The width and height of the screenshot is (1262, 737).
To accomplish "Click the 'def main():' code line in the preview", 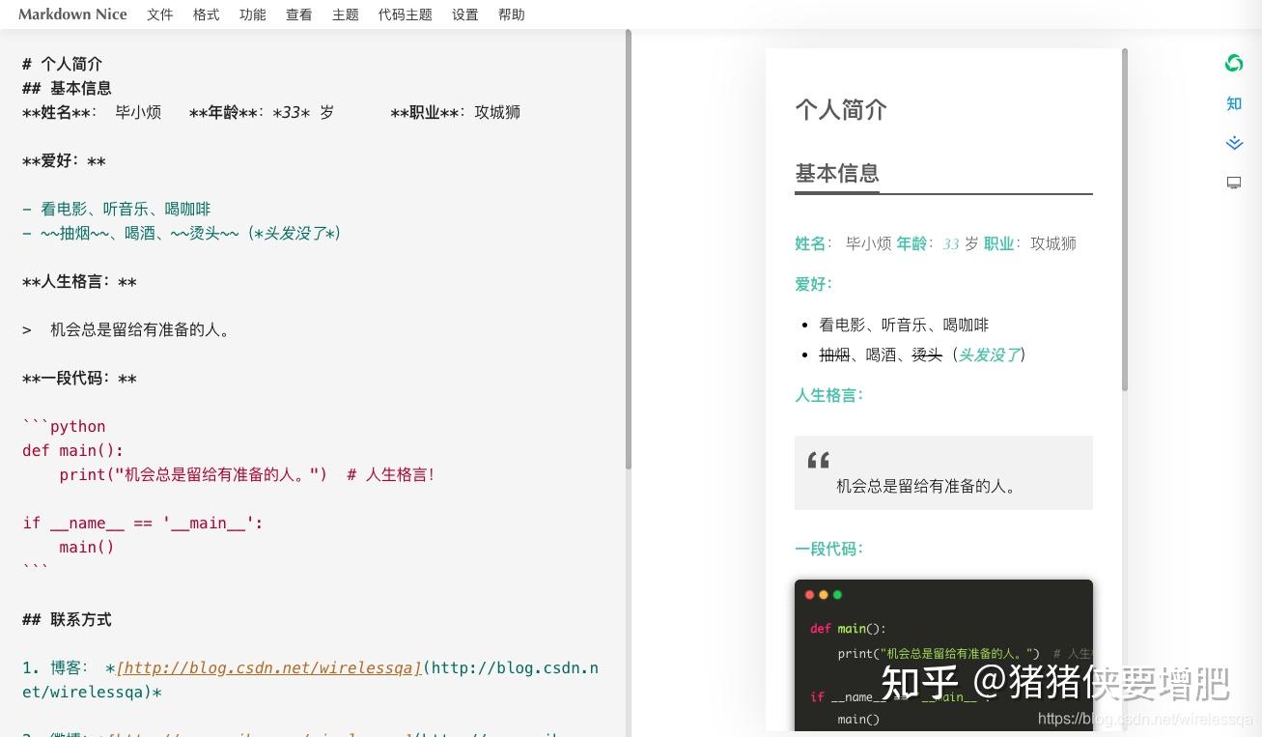I will coord(848,628).
